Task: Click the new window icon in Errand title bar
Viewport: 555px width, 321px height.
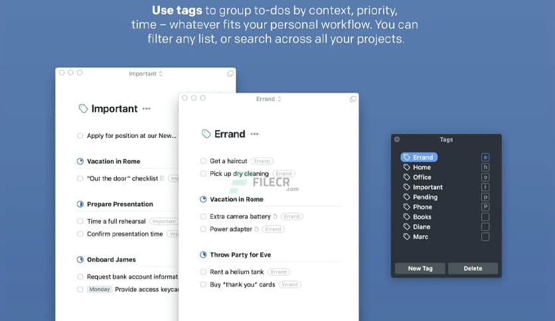Action: tap(353, 99)
